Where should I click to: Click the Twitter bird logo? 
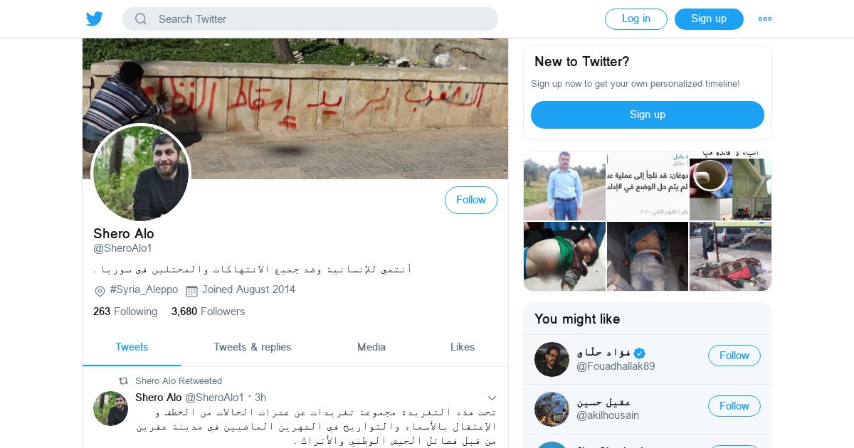coord(95,18)
